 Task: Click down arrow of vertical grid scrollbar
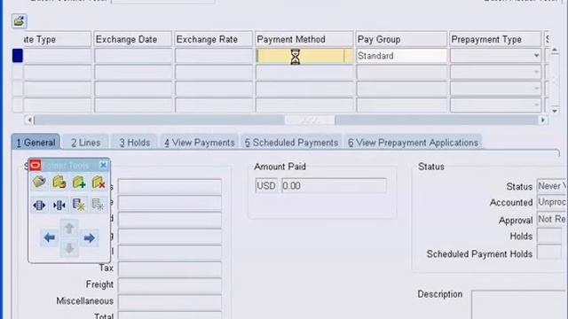pos(555,111)
